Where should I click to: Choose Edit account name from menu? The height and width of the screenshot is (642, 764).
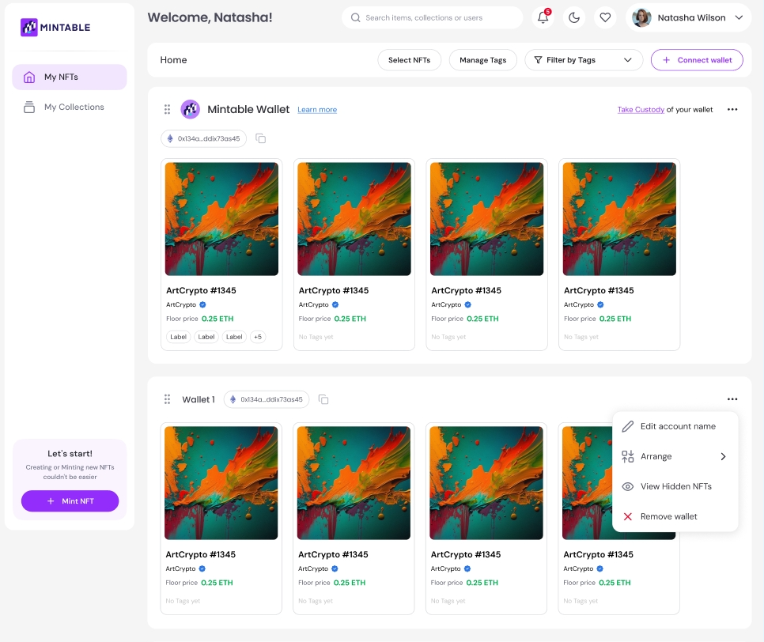(x=677, y=426)
